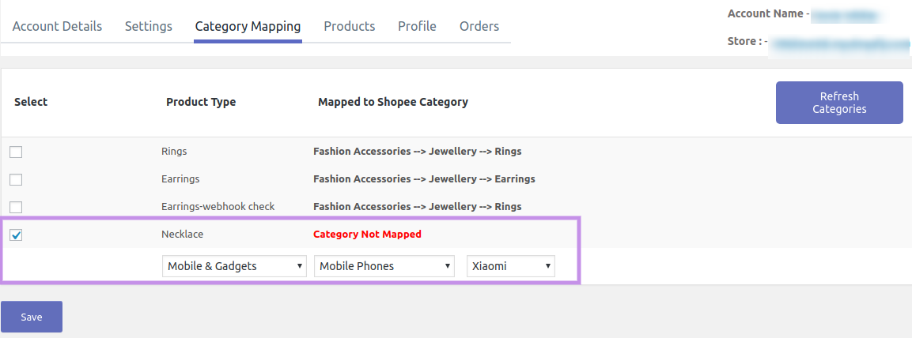Open the Mobile & Gadgets dropdown
This screenshot has width=912, height=338.
(234, 266)
